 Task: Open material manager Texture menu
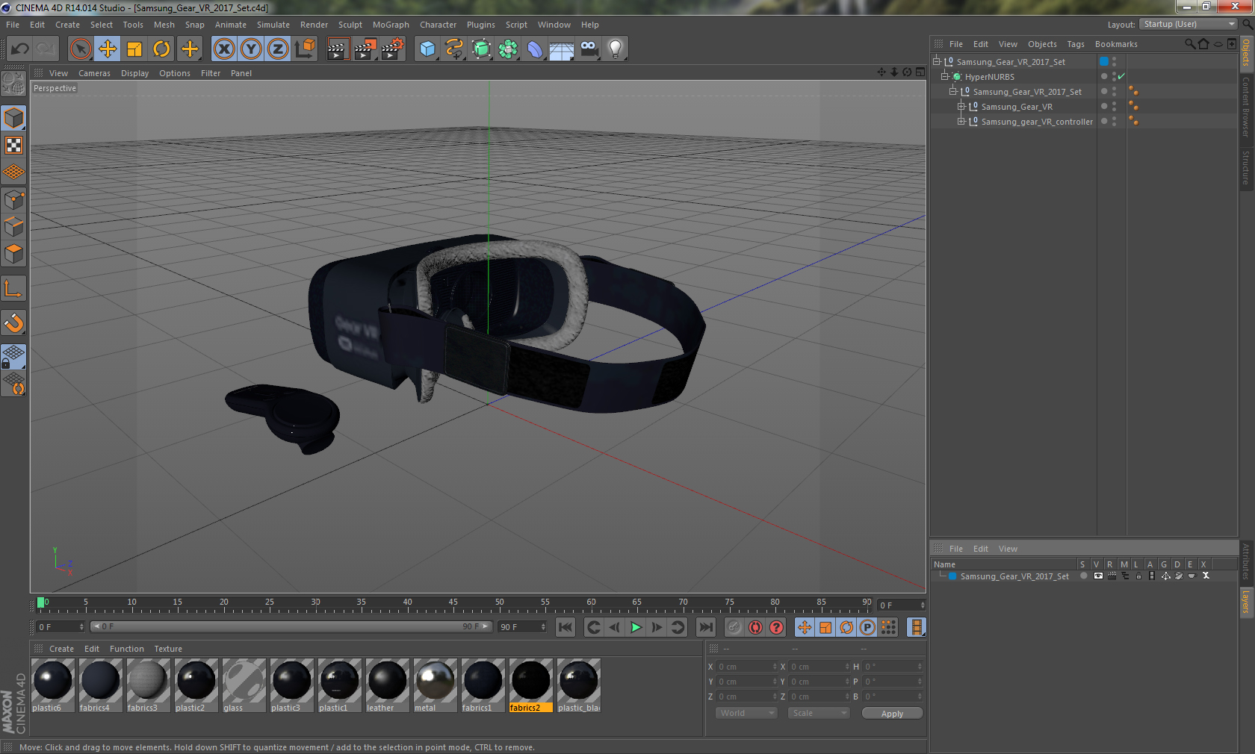tap(168, 649)
